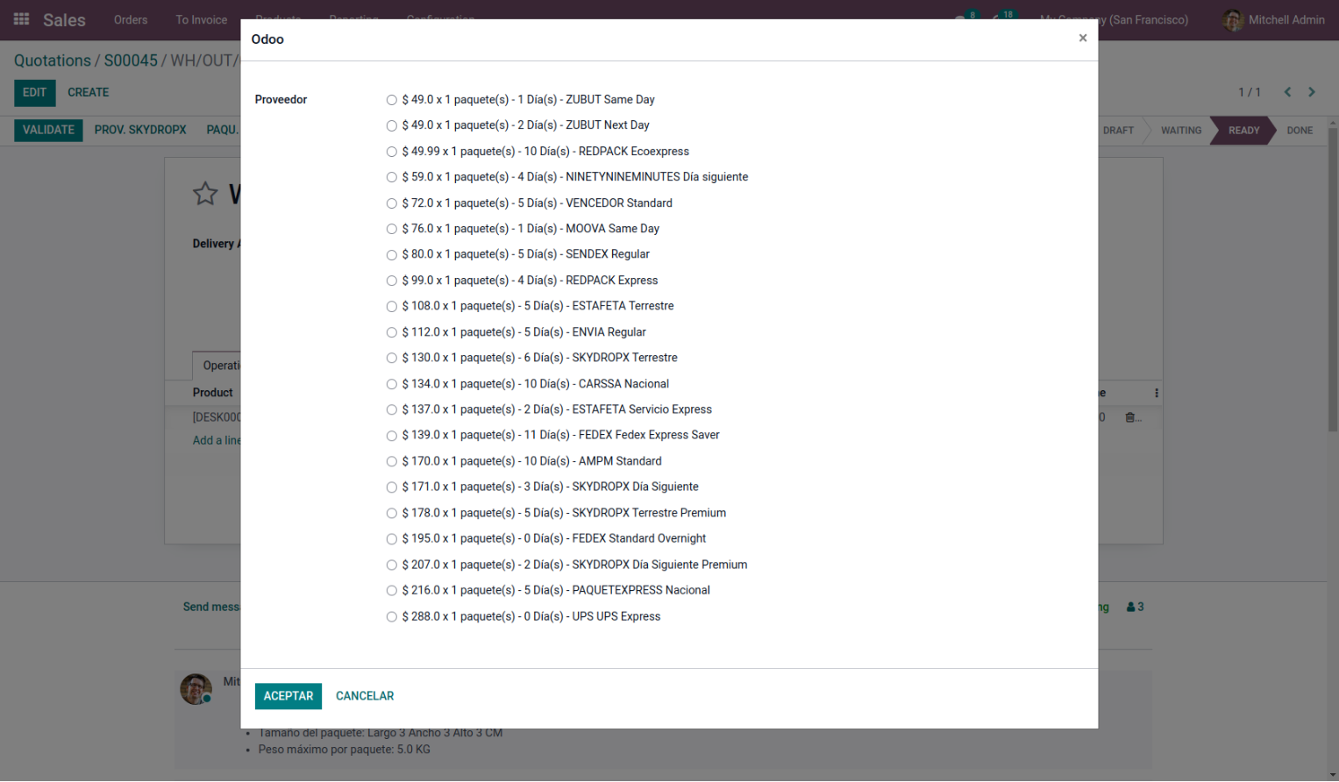Click the trash icon in product row
Image resolution: width=1339 pixels, height=782 pixels.
tap(1130, 417)
